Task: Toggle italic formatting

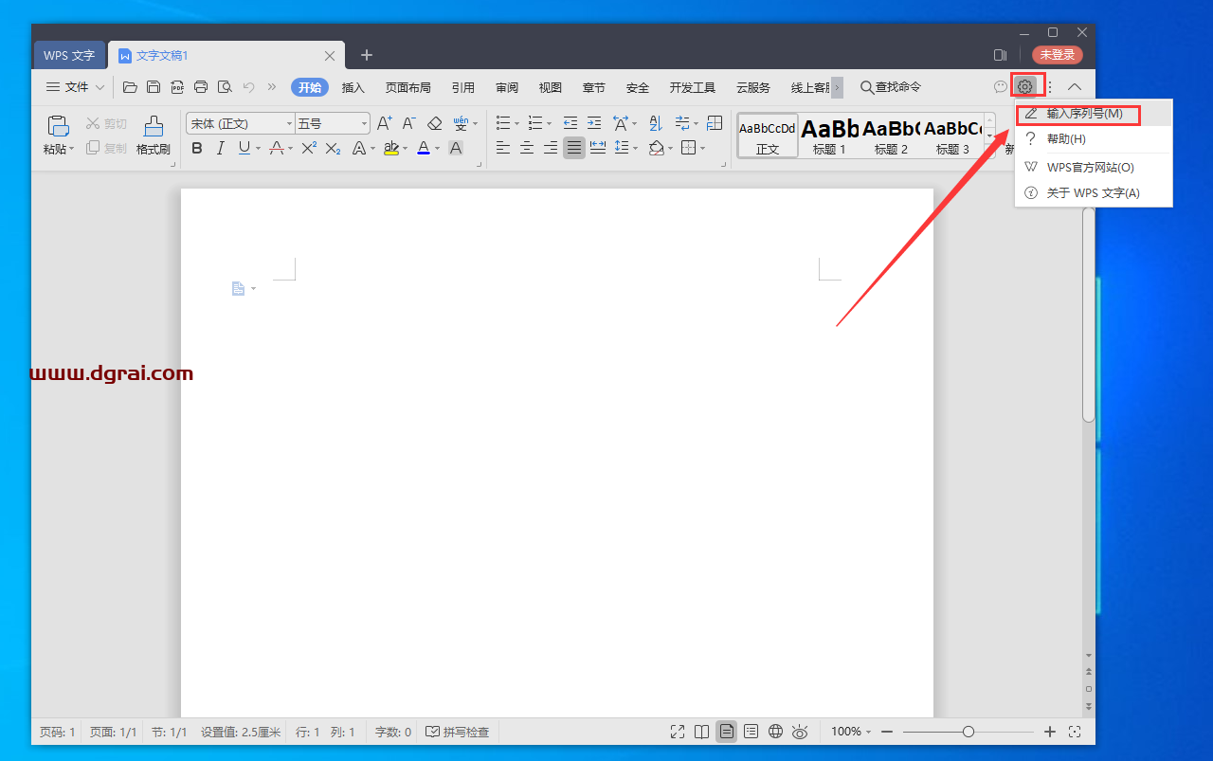Action: coord(221,148)
